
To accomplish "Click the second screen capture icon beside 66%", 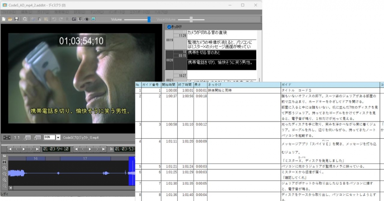I will [37, 137].
